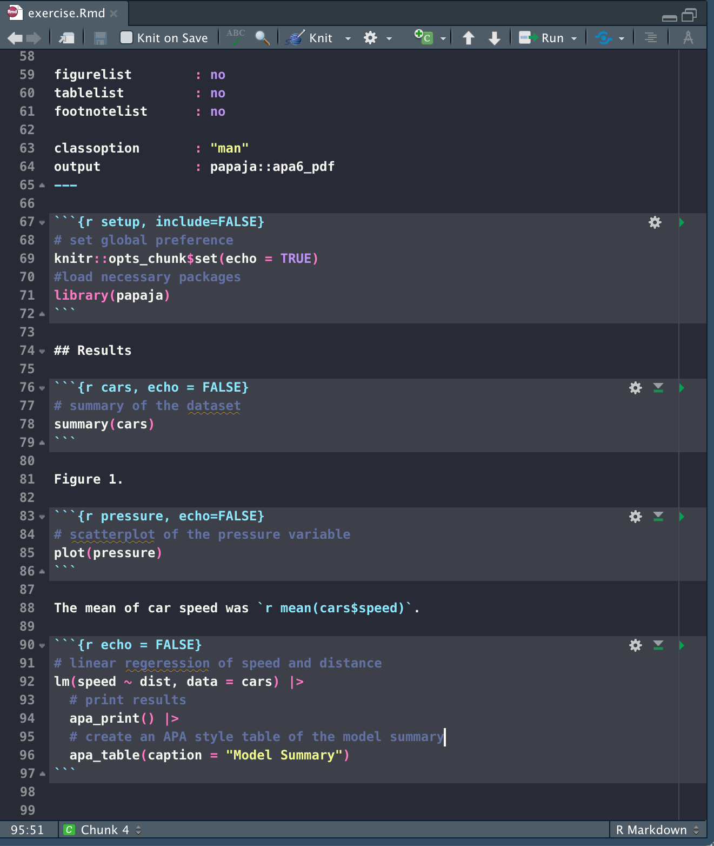
Task: Open the Knit options dropdown arrow
Action: [348, 38]
